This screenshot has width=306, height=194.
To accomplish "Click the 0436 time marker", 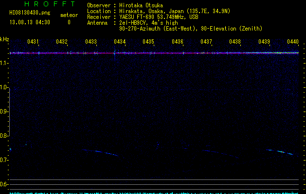I will point(178,42).
